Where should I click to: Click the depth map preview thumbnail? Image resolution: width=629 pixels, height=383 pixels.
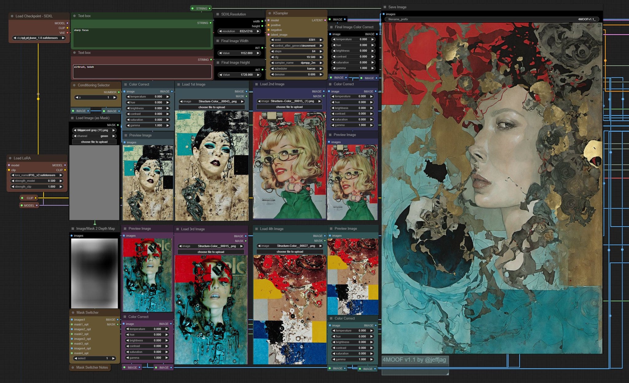[x=94, y=273]
